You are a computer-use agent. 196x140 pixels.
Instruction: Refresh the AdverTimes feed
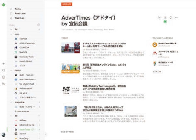pos(171,18)
